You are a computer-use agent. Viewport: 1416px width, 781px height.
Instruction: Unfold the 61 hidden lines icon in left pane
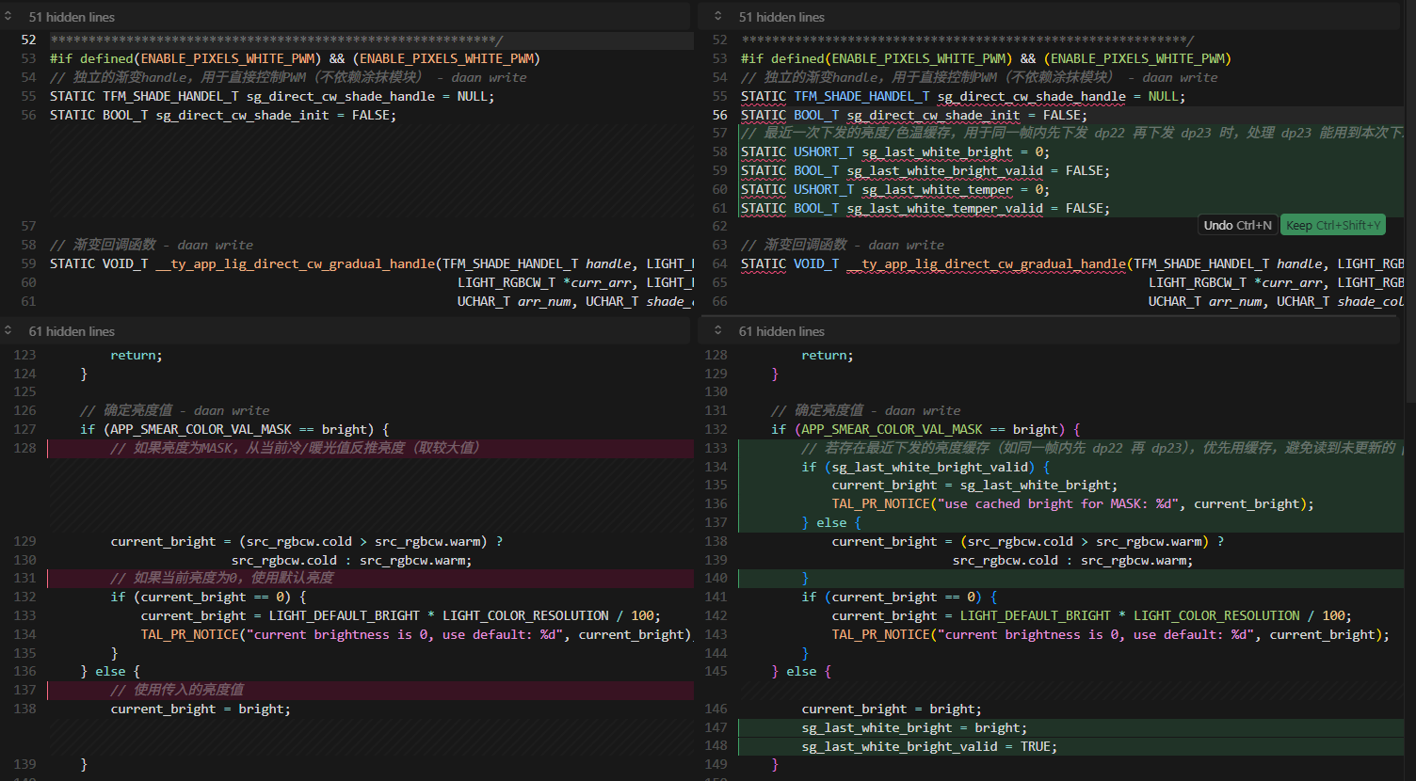[x=8, y=330]
